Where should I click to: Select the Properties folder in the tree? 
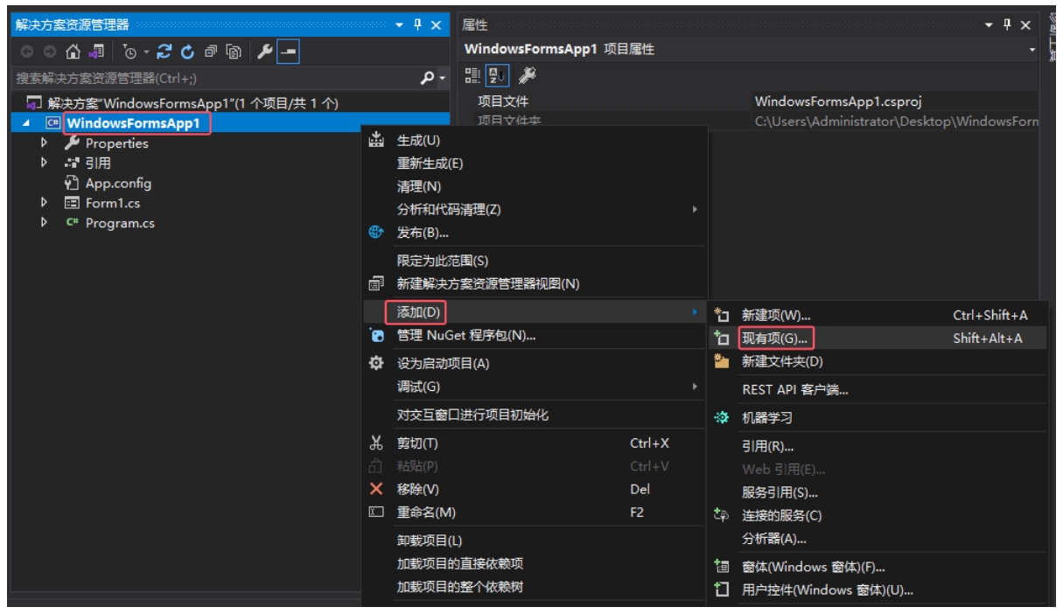point(117,143)
